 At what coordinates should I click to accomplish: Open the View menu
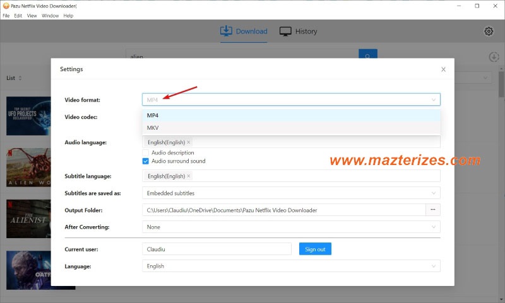click(32, 16)
